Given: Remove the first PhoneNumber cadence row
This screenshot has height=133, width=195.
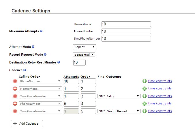Looking at the screenshot, I should tap(15, 81).
